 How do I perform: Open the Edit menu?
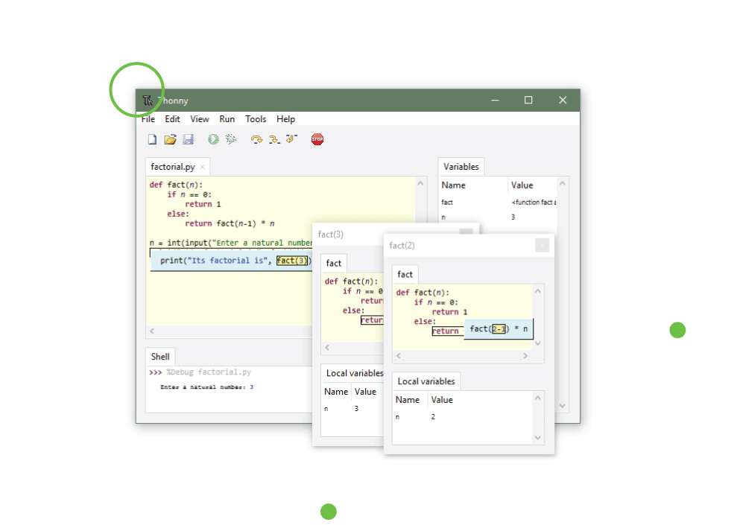(172, 119)
